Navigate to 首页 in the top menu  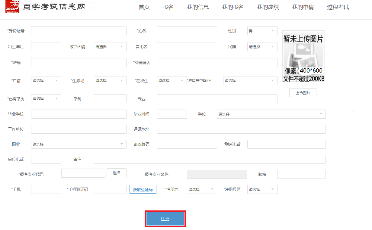pos(144,7)
